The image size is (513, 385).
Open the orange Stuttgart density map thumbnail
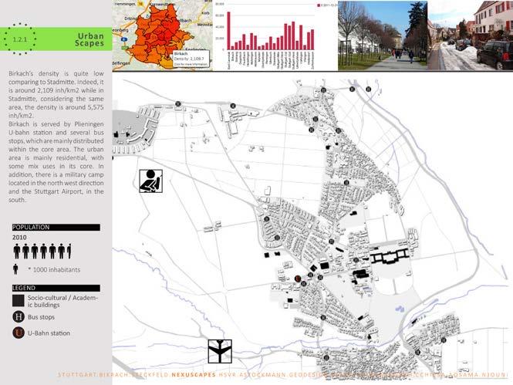[162, 35]
